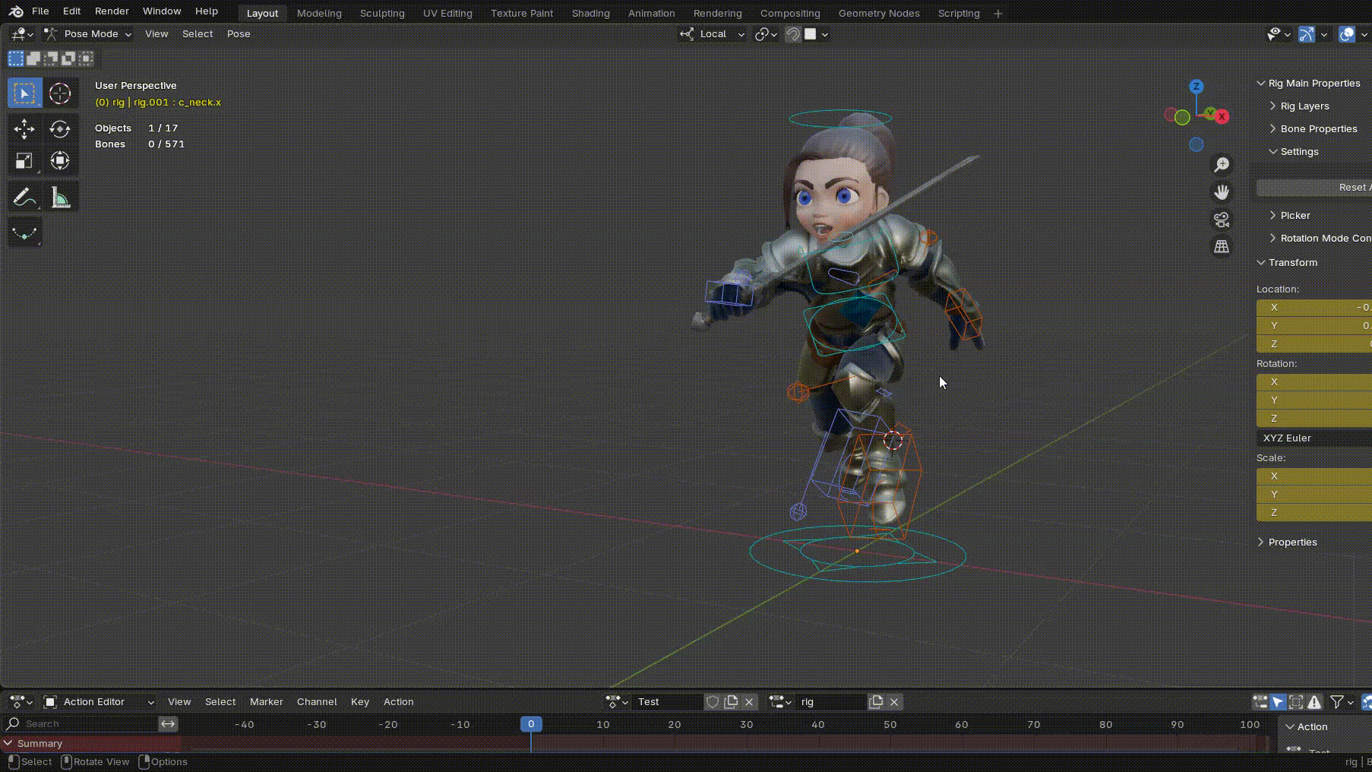Open the Action Editor mode dropdown

click(x=99, y=702)
